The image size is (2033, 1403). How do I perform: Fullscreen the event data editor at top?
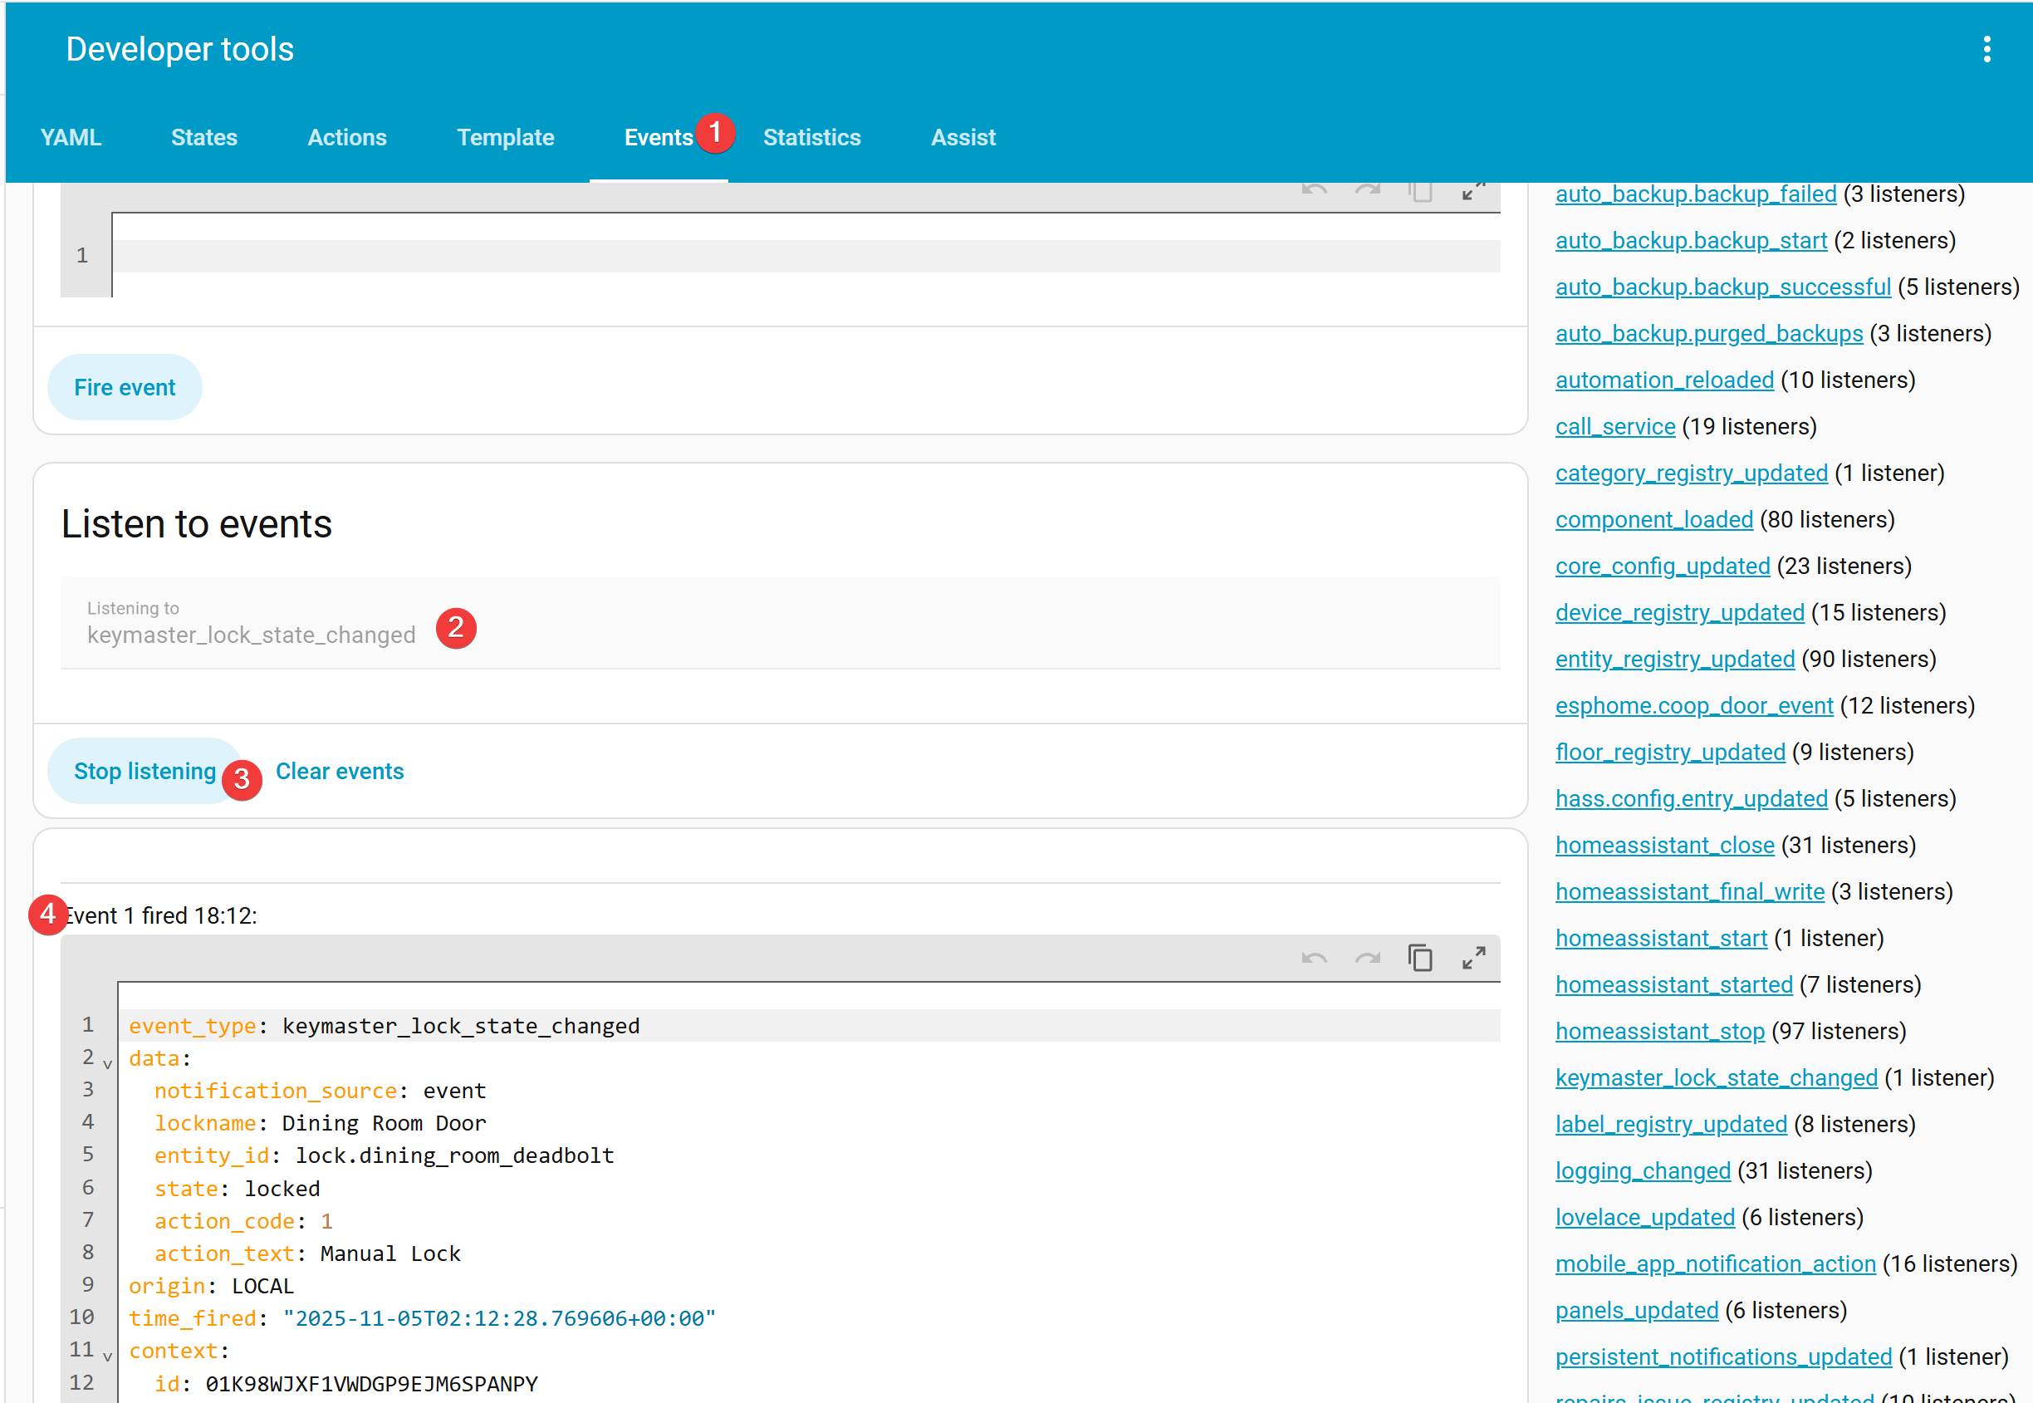point(1473,191)
